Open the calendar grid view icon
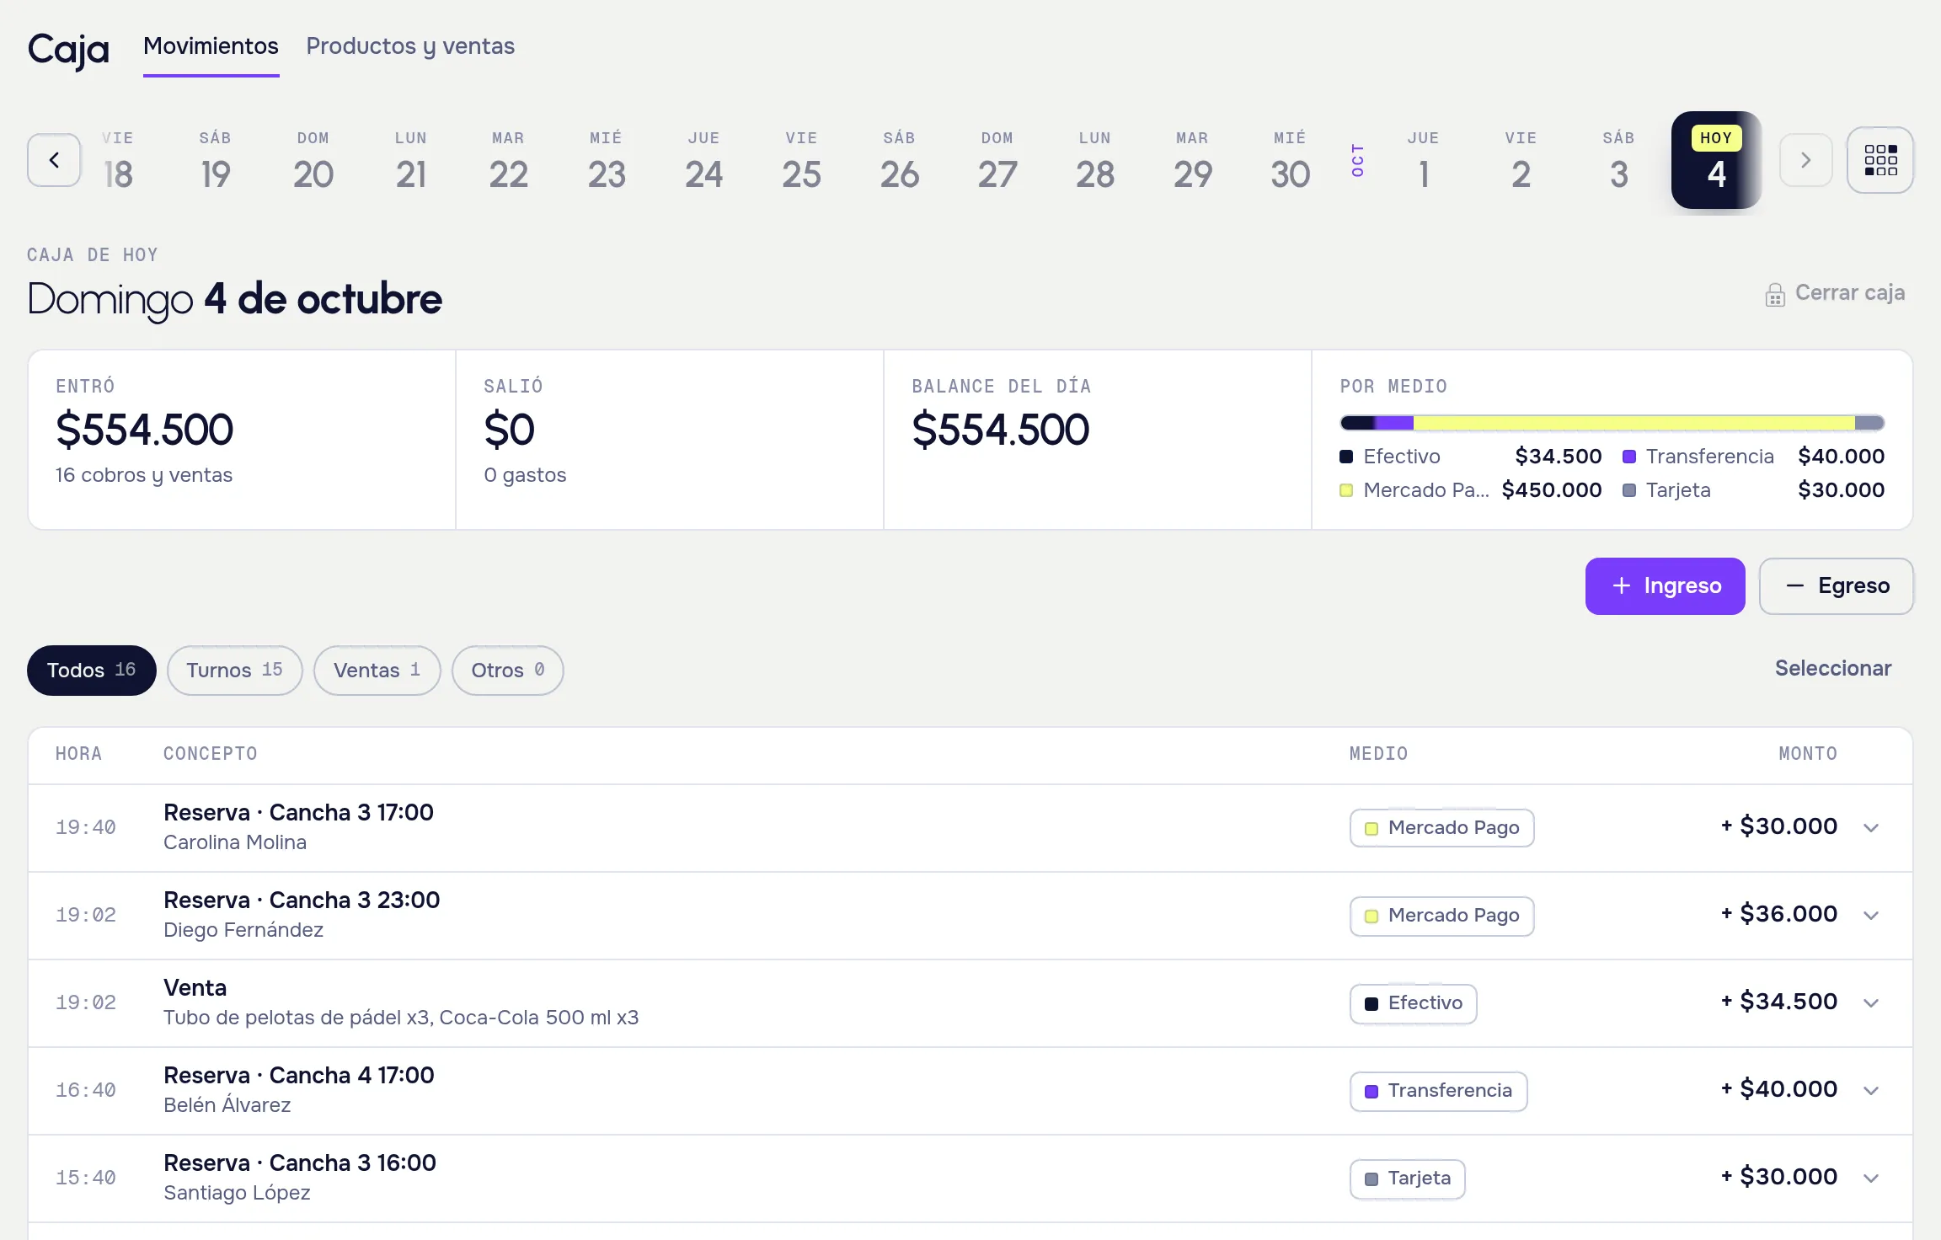 pos(1880,160)
